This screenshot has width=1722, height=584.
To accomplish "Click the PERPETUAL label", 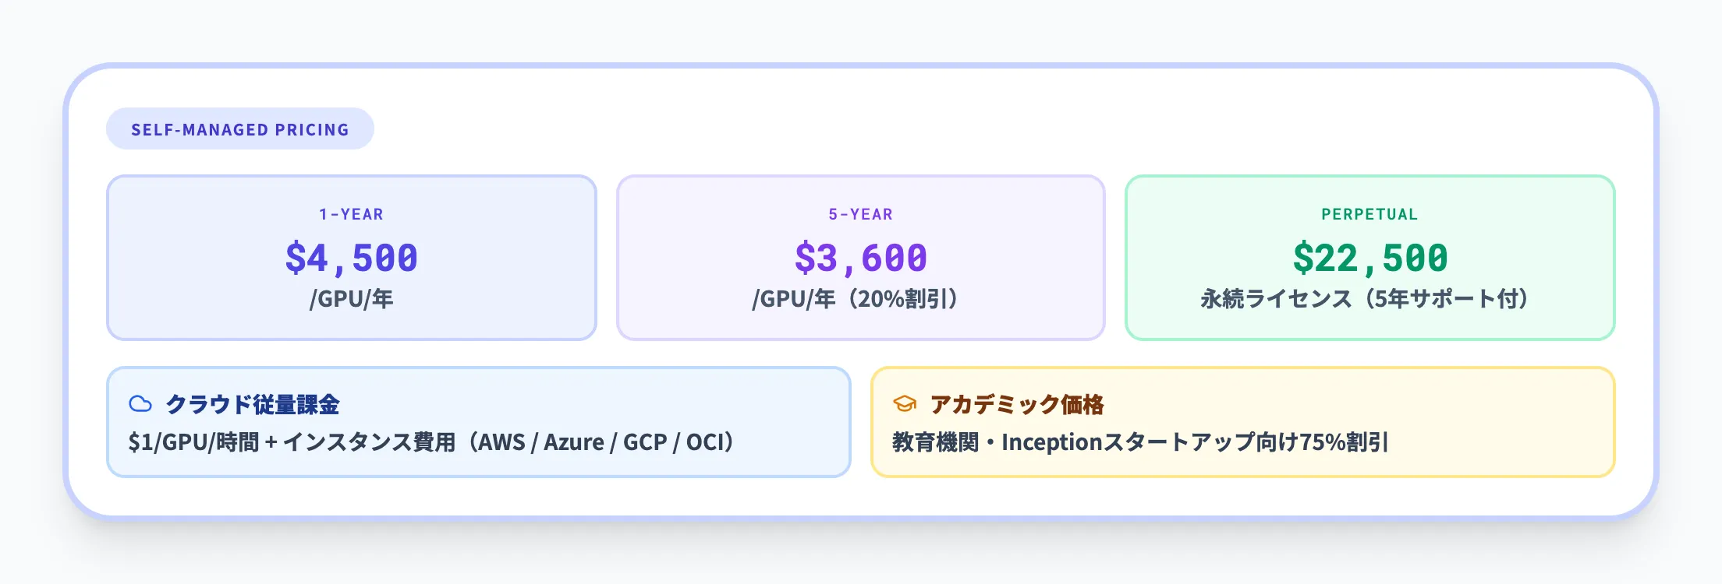I will [1369, 214].
